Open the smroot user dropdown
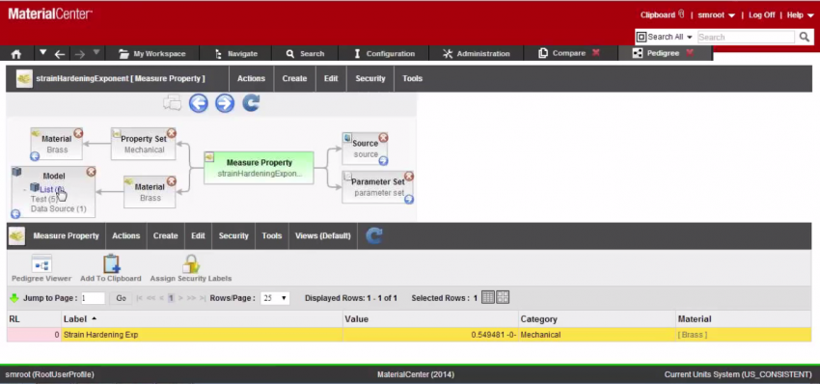 click(717, 15)
